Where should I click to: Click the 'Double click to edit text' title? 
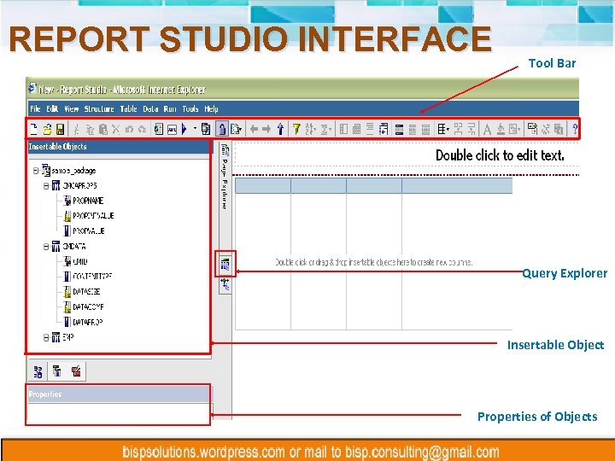tap(500, 155)
